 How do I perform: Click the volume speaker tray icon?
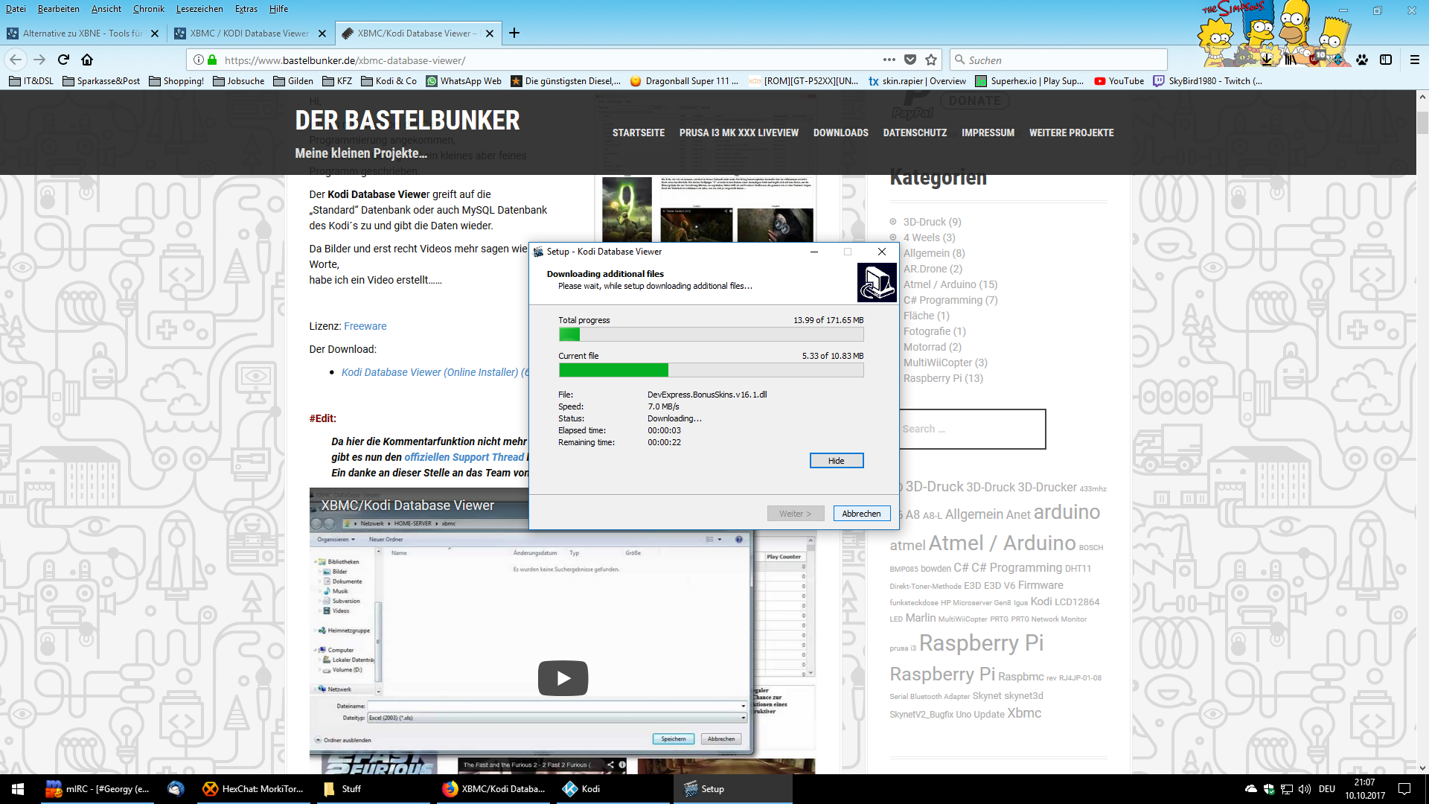coord(1304,789)
